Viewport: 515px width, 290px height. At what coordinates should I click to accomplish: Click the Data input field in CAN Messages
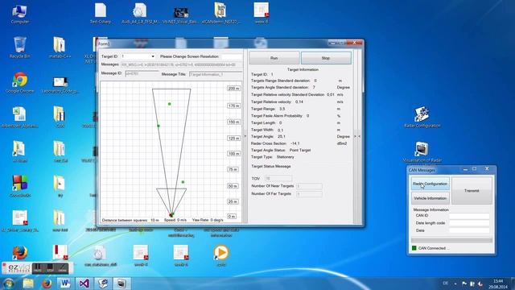click(469, 230)
